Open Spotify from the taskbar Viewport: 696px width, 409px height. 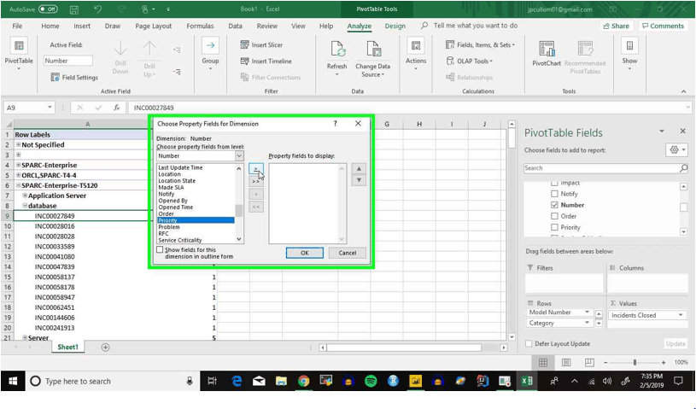371,381
